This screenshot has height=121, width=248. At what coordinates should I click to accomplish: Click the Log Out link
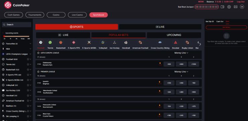click(241, 2)
